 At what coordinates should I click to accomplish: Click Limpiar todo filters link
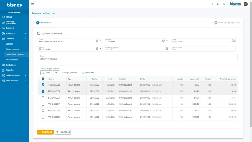(x=88, y=73)
